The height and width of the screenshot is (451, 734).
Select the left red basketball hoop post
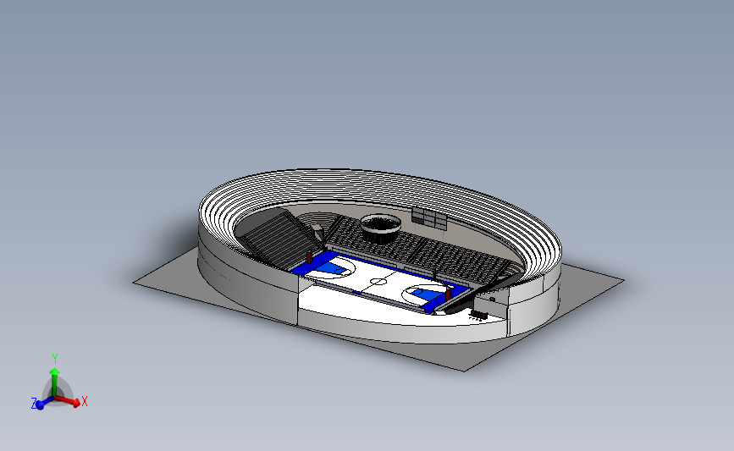[309, 258]
